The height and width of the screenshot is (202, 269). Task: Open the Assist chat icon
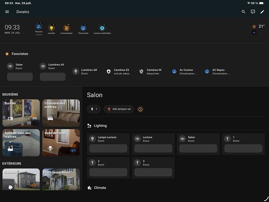click(253, 12)
